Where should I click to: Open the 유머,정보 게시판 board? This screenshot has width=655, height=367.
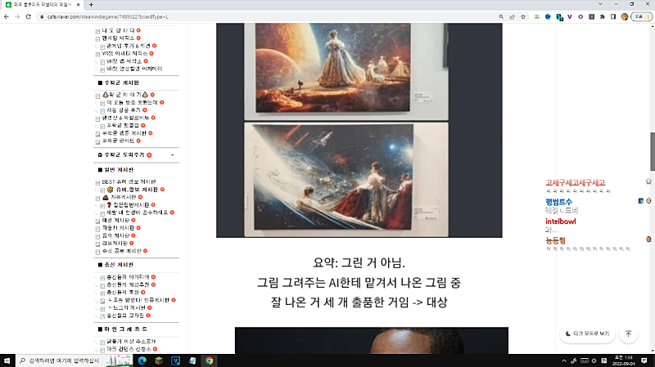click(x=137, y=190)
